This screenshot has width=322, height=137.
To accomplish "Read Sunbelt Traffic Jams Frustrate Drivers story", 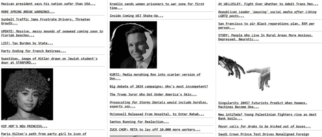I will pos(46,21).
